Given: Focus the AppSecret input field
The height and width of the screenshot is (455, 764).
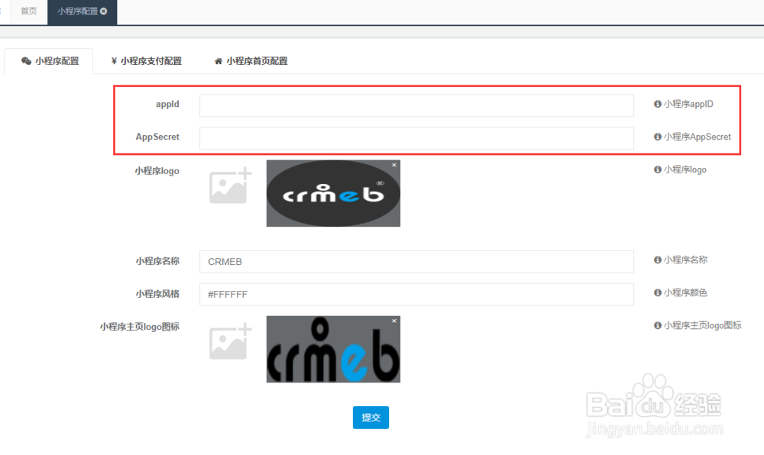Looking at the screenshot, I should (416, 139).
